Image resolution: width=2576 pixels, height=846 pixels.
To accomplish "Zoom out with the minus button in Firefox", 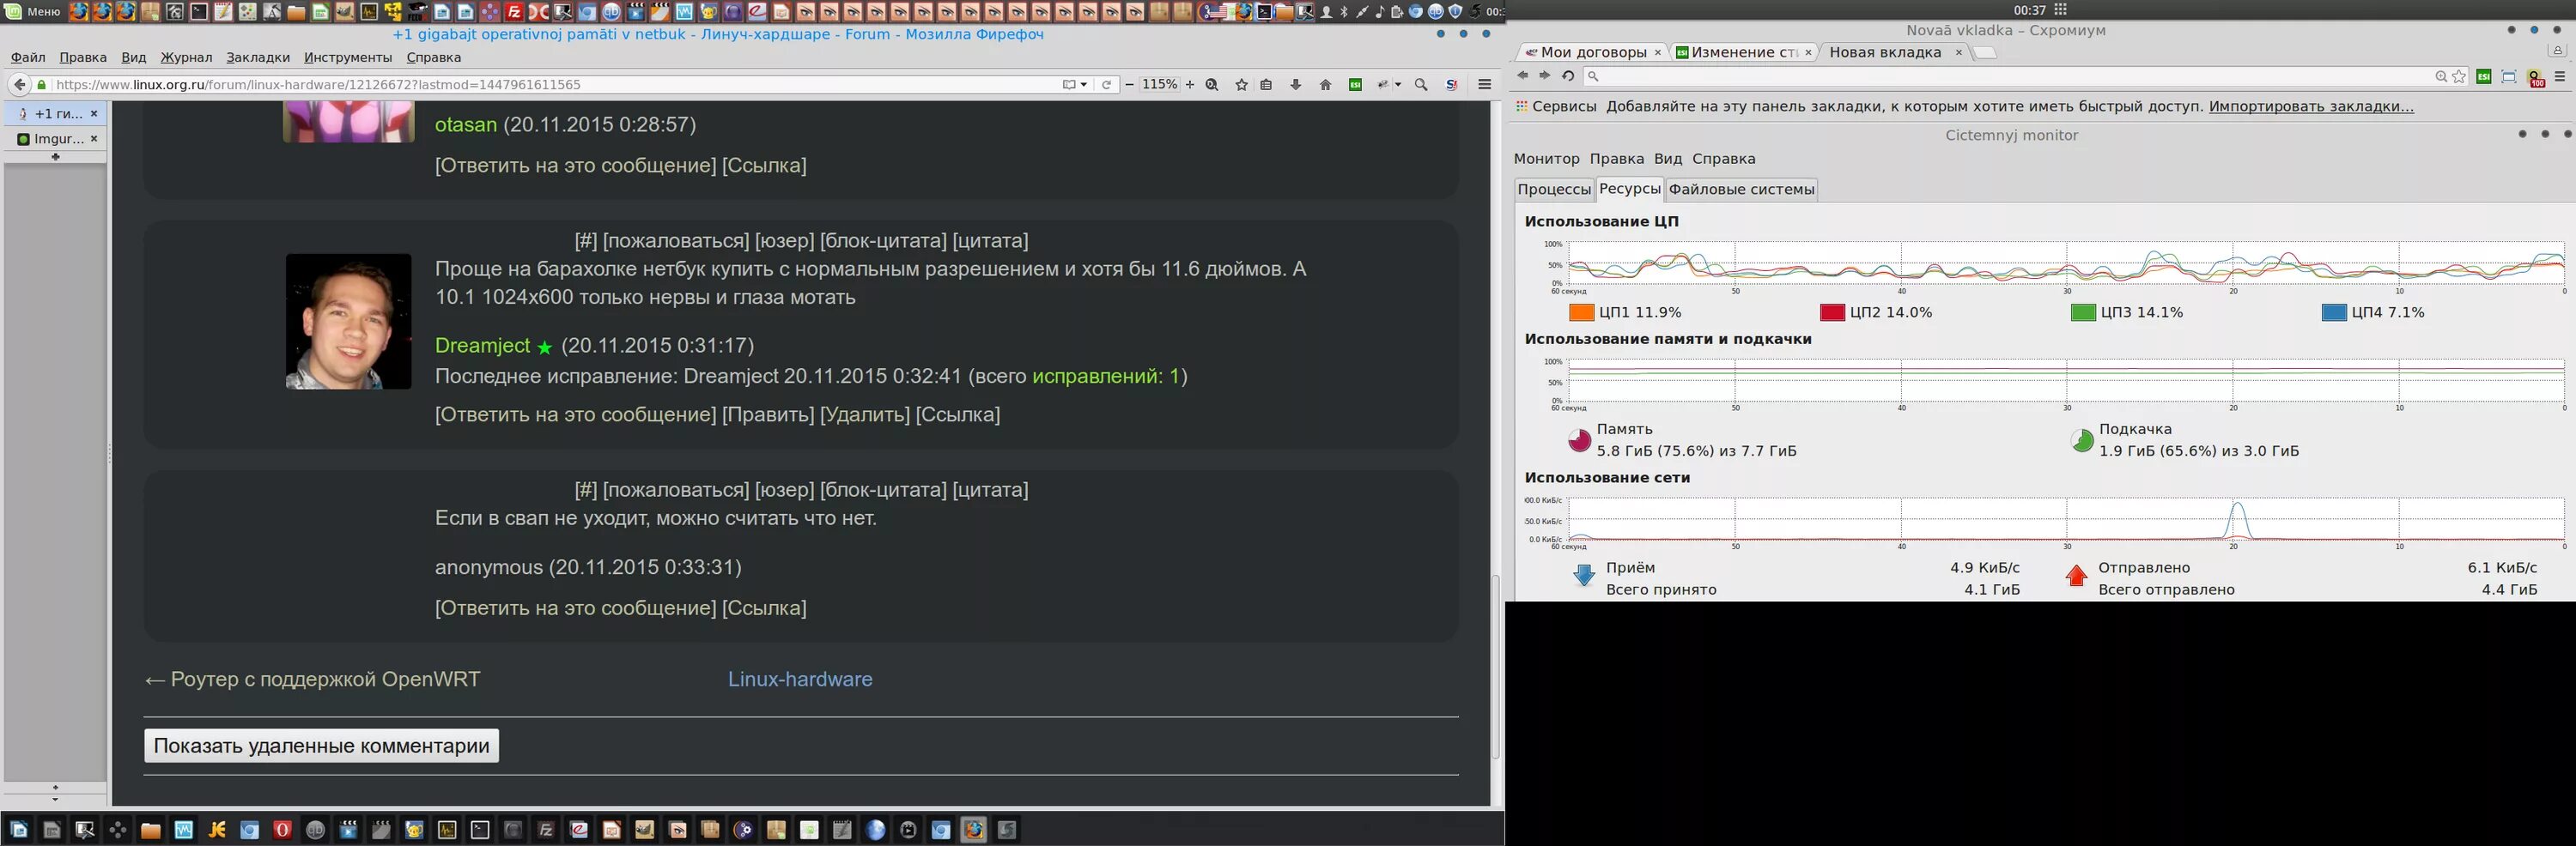I will click(x=1129, y=85).
